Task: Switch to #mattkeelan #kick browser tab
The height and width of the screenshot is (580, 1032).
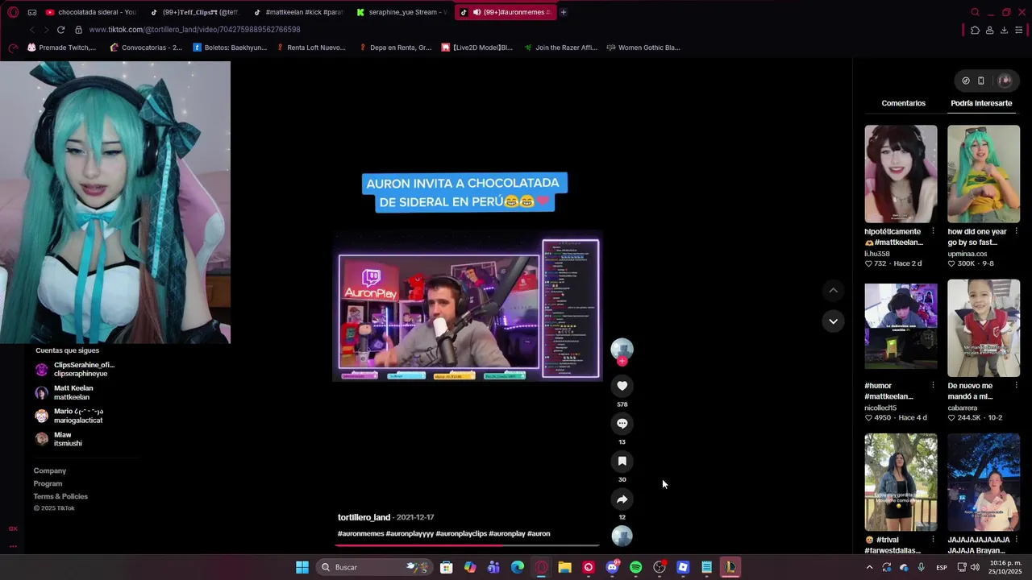Action: [298, 12]
